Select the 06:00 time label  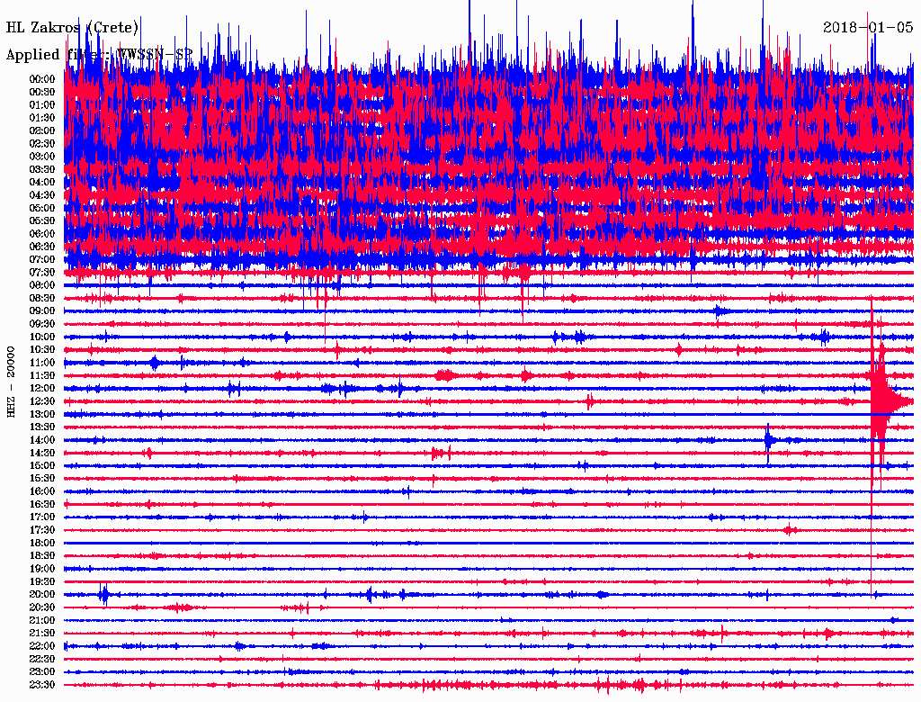(x=42, y=234)
